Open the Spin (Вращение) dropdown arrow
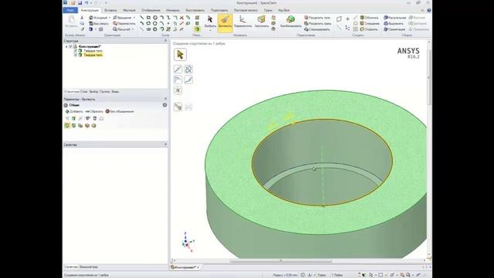The width and height of the screenshot is (494, 278). [134, 18]
